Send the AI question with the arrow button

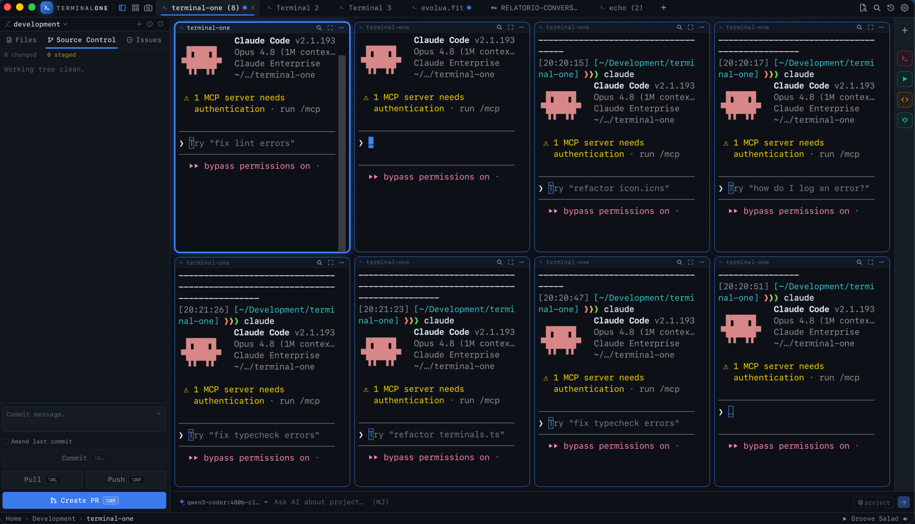tap(904, 502)
